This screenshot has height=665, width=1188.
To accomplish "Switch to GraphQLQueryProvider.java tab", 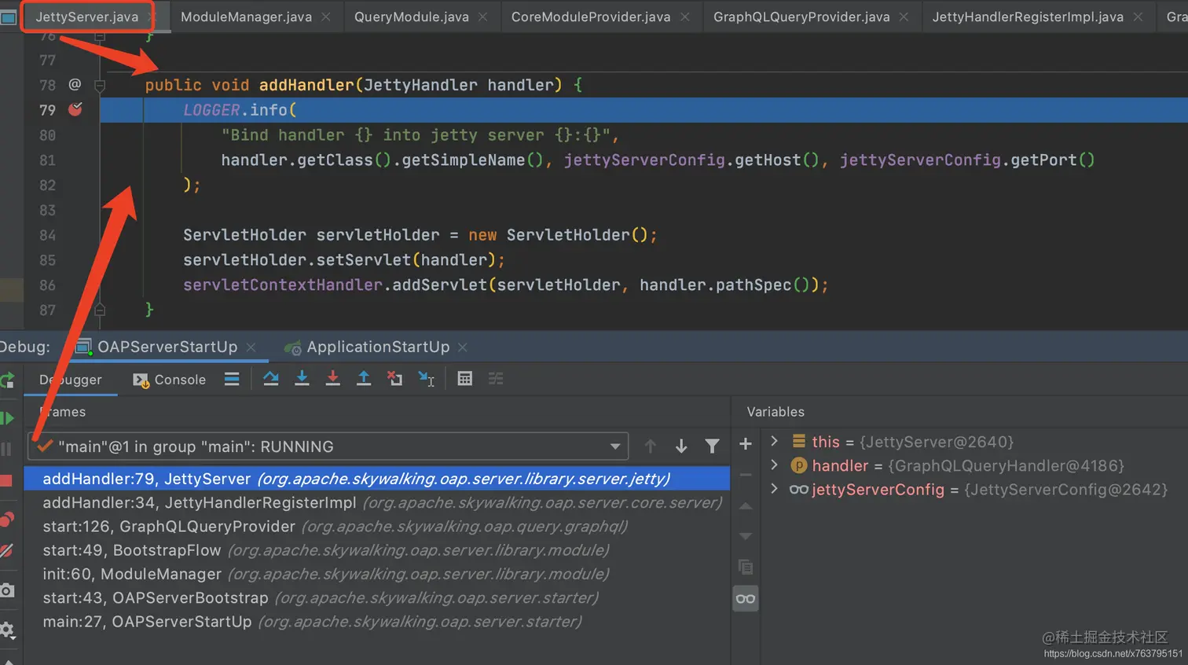I will 801,17.
